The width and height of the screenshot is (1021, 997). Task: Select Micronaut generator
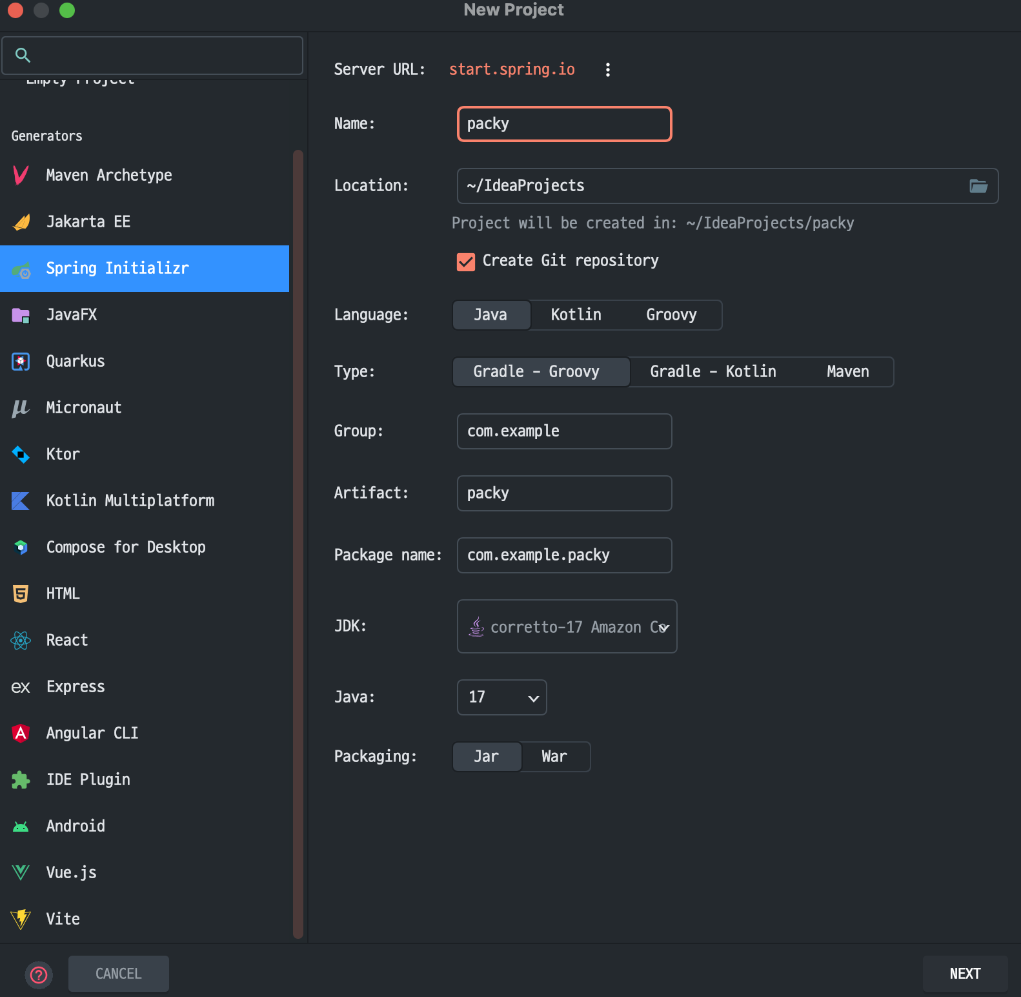click(x=145, y=408)
